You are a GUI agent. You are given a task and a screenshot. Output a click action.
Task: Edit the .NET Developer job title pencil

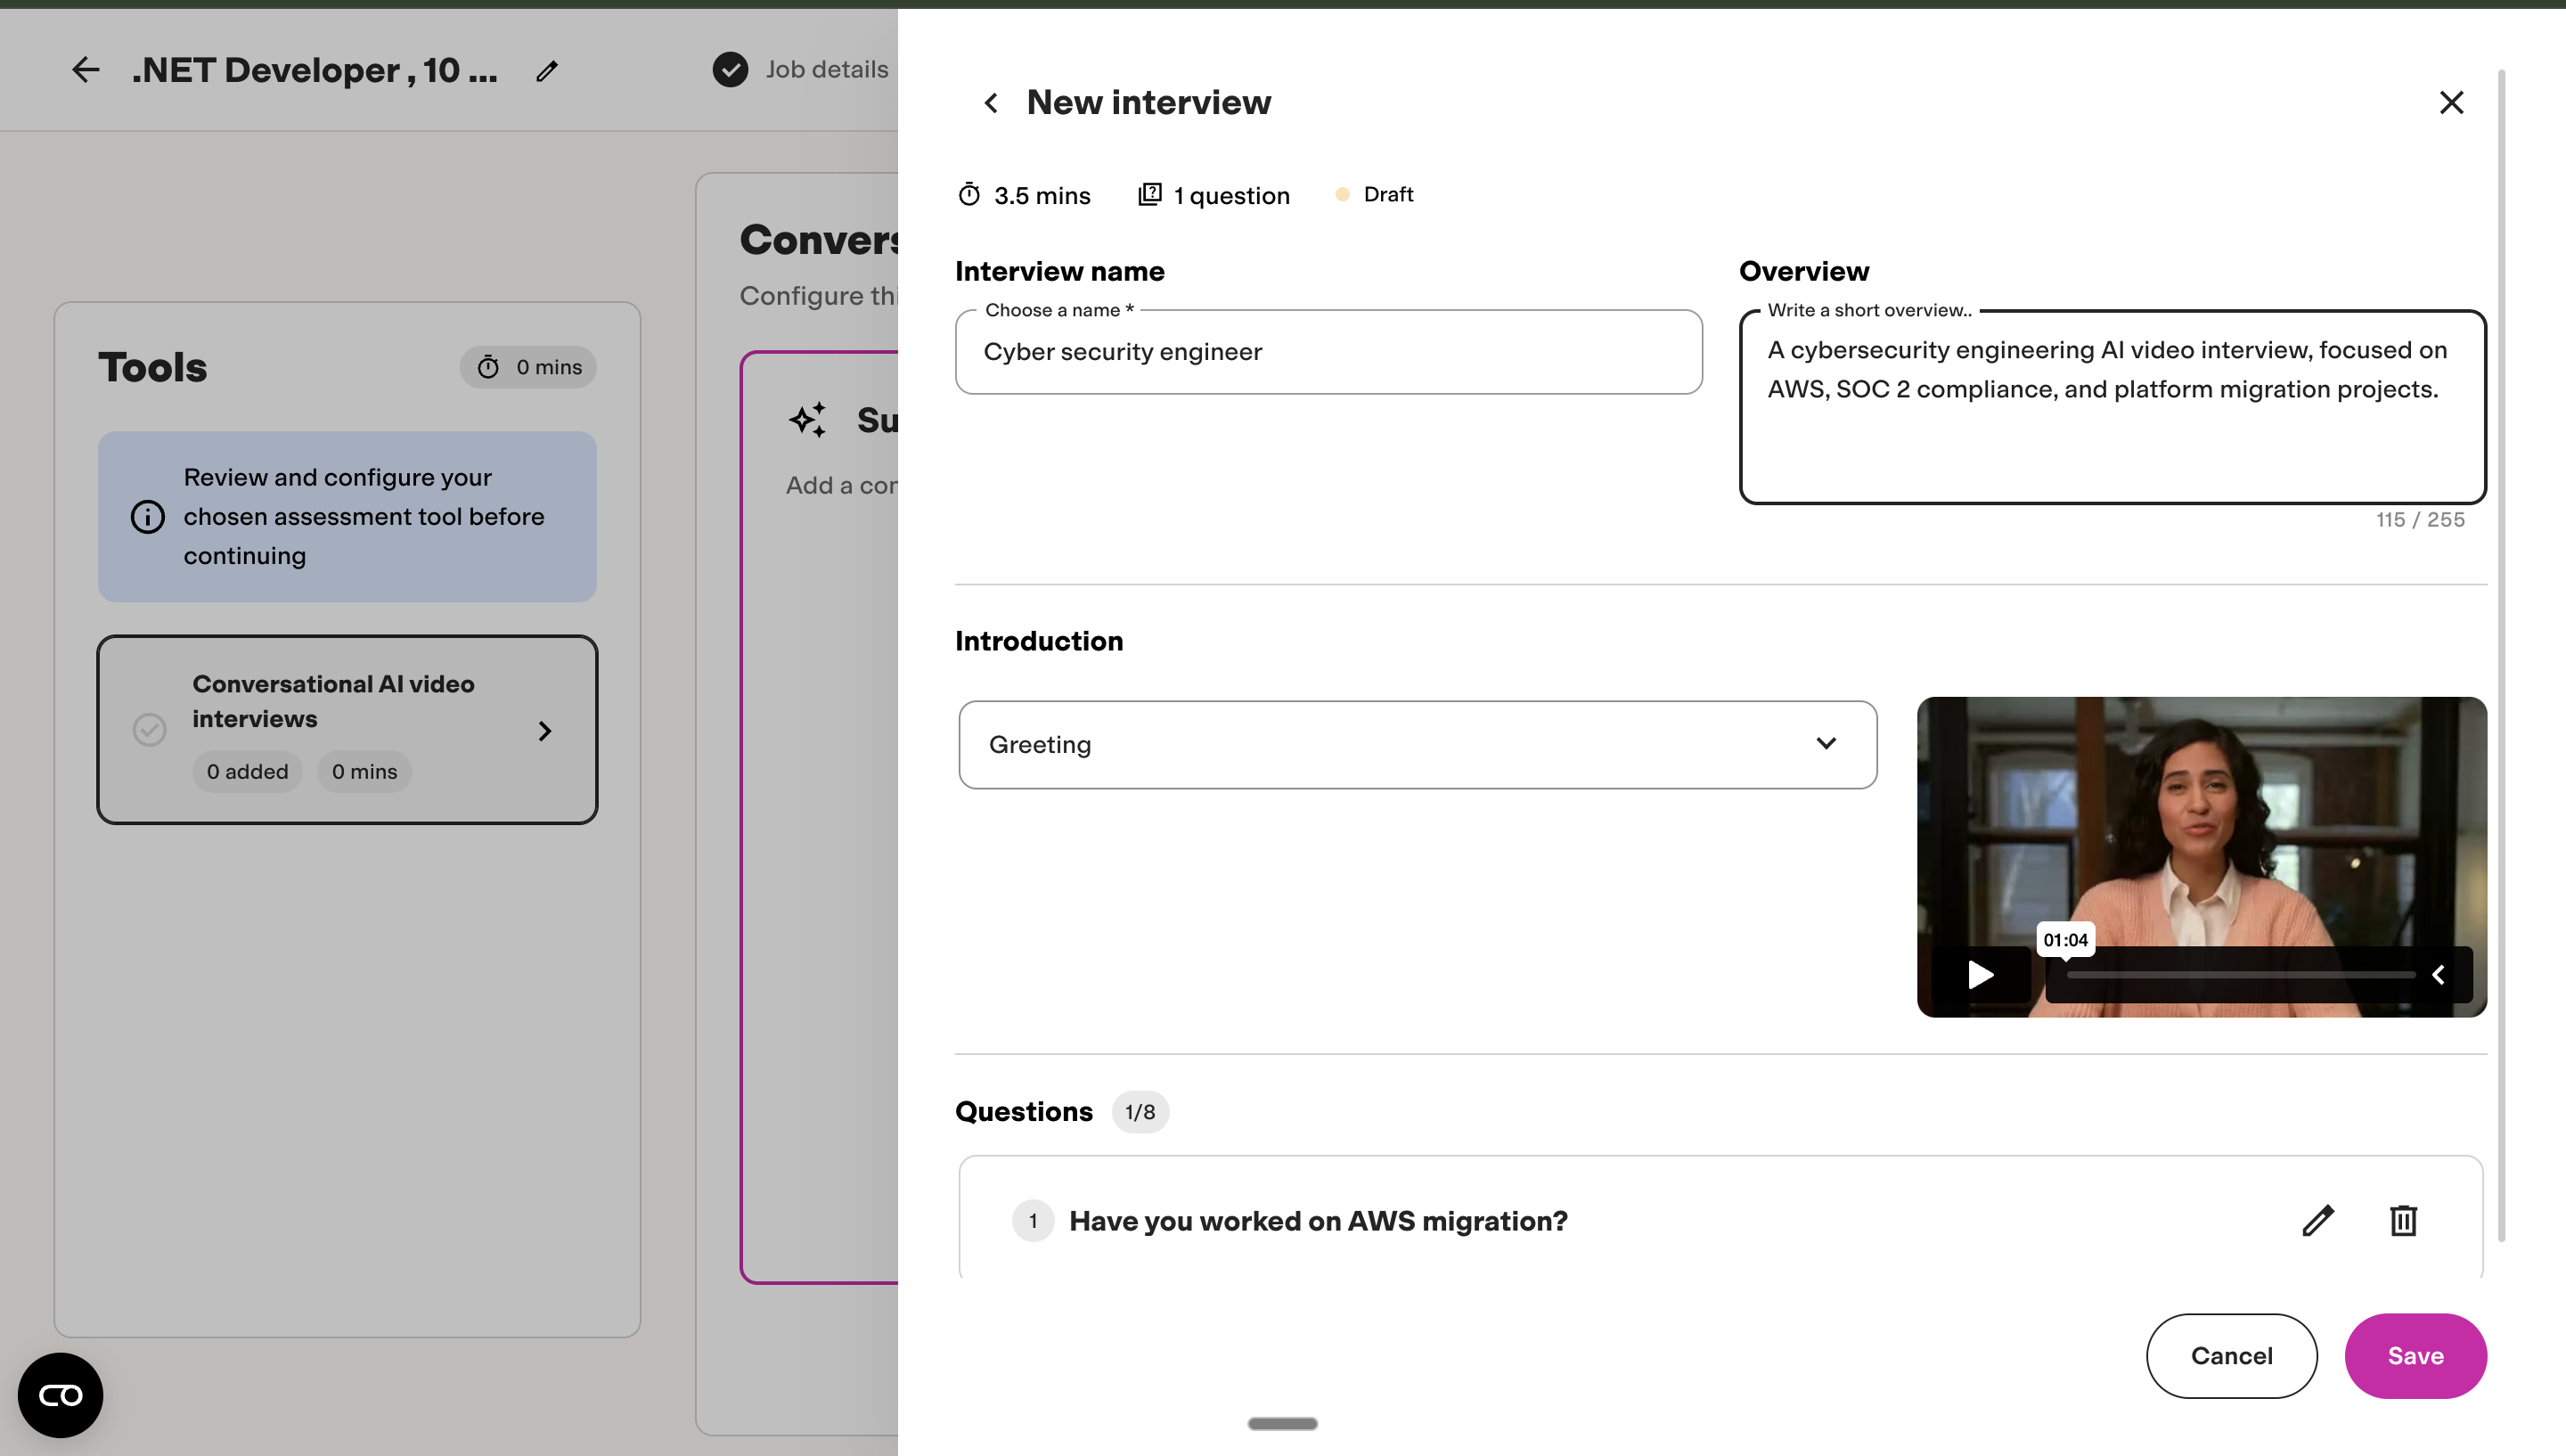[x=547, y=71]
